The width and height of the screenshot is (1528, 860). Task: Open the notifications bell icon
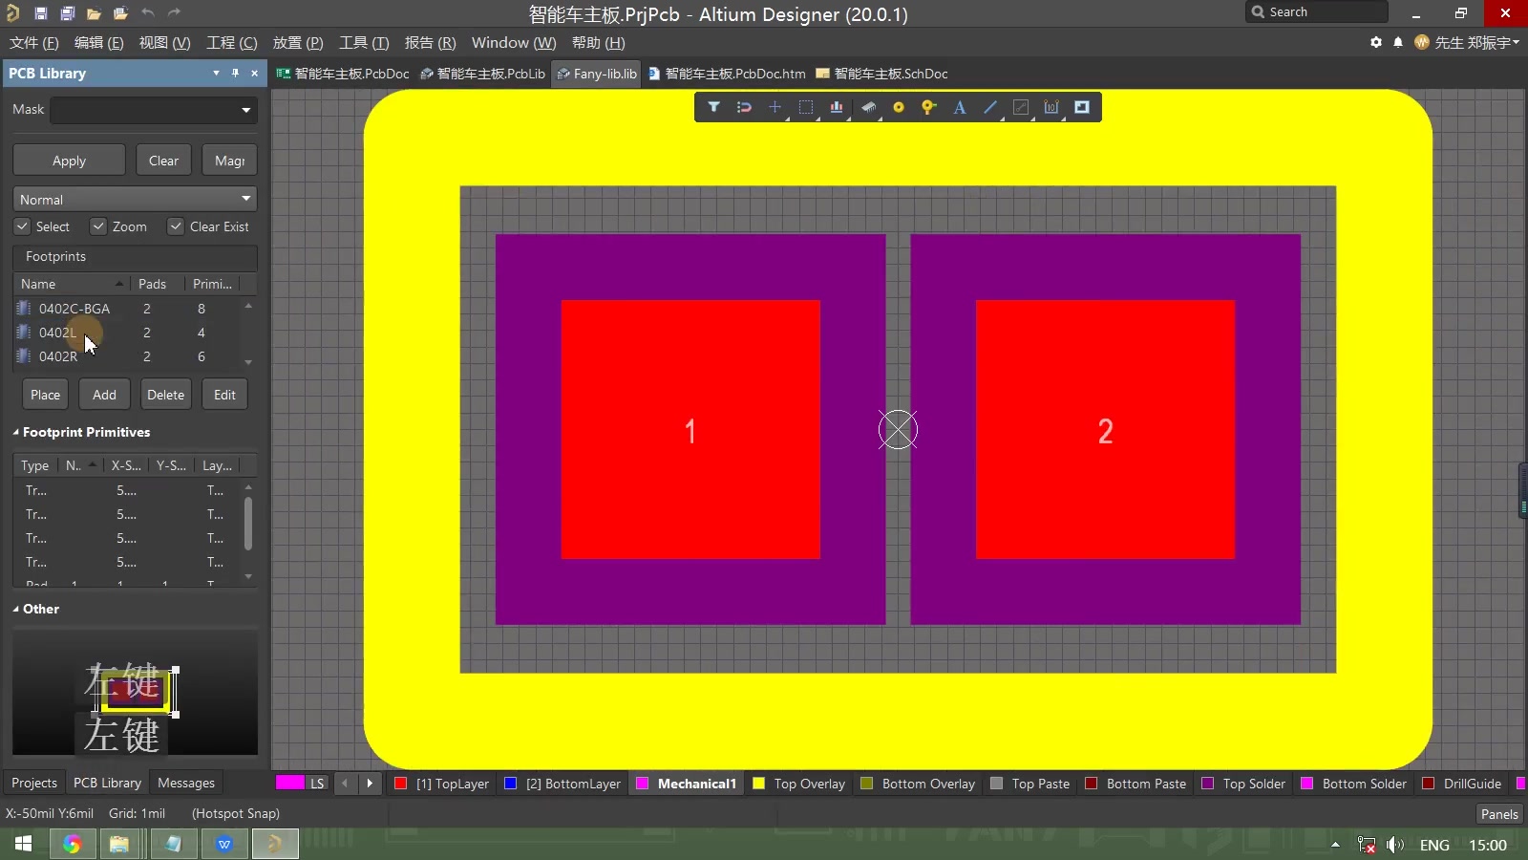click(x=1398, y=42)
